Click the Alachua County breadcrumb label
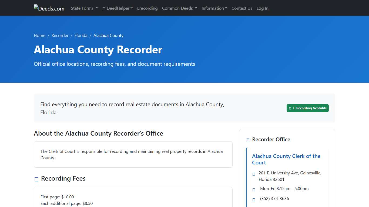The image size is (369, 207). pos(108,35)
